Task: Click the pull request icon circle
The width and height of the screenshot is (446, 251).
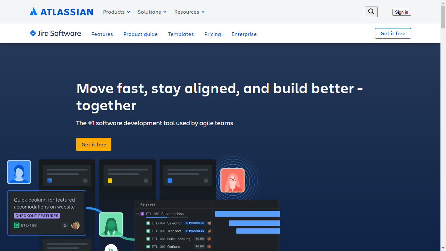Action: tap(111, 248)
